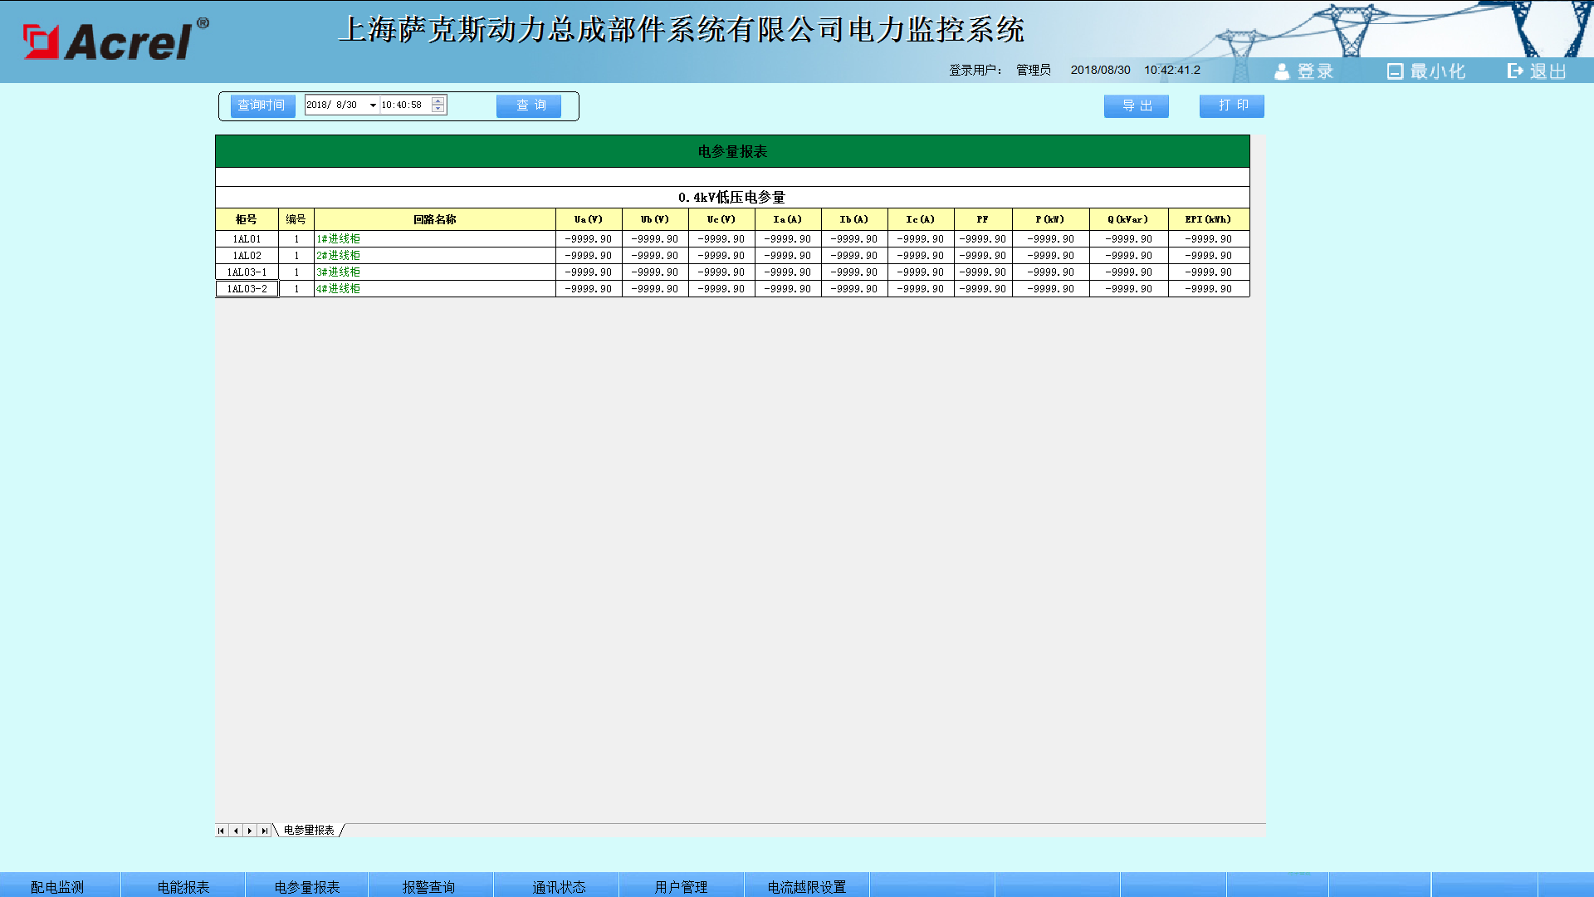Image resolution: width=1594 pixels, height=897 pixels.
Task: Click the 回路名称 column header
Action: click(435, 219)
